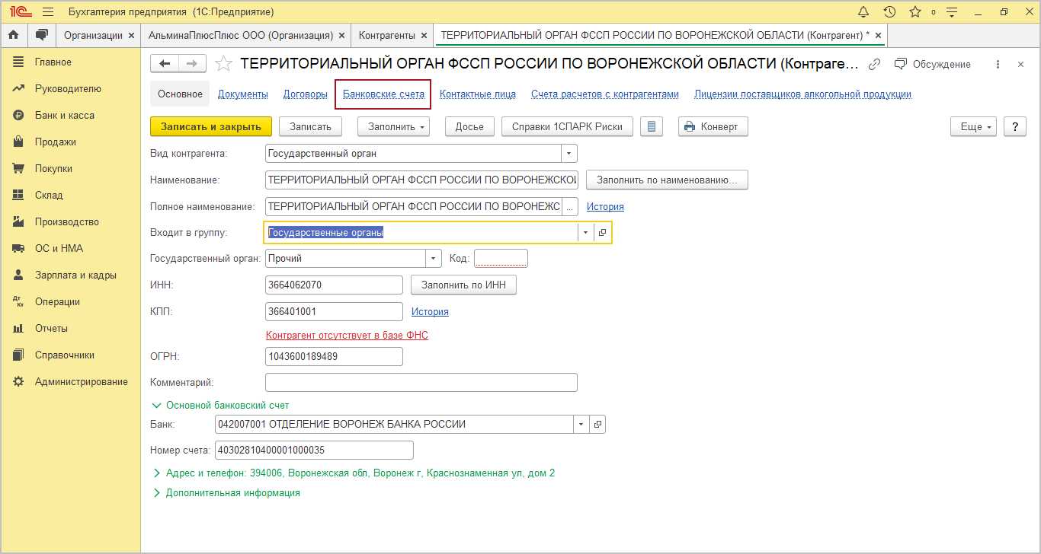Click the favorites star icon in title bar
This screenshot has height=554, width=1041.
point(915,12)
